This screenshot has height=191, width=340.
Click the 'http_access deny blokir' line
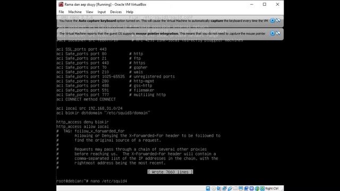(82, 122)
